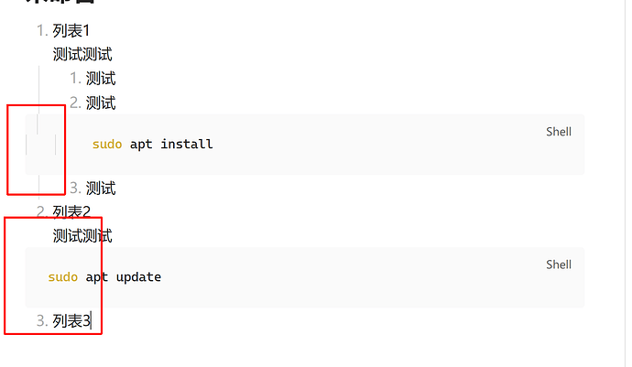Click the 测试测试 paragraph under 列表2
The height and width of the screenshot is (367, 632).
click(x=82, y=236)
